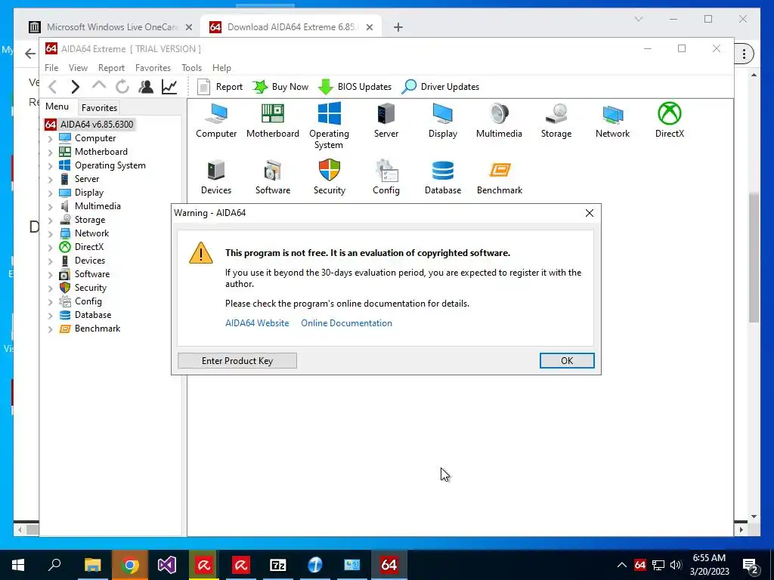Screen dimensions: 774x580
Task: Click the Report toolbar button
Action: pyautogui.click(x=220, y=87)
